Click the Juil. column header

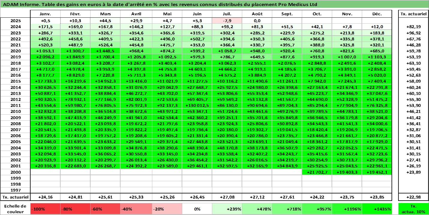click(x=227, y=14)
